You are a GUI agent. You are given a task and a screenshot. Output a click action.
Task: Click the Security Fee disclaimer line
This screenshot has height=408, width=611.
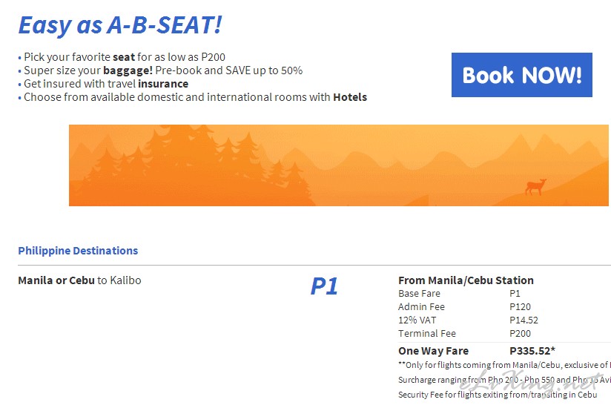[498, 395]
